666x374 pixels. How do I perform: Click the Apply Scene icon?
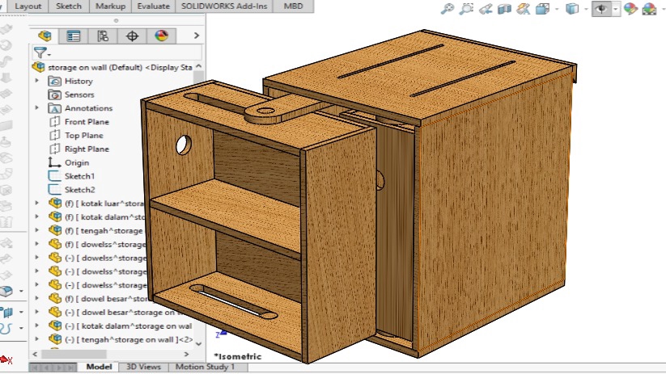[x=650, y=9]
